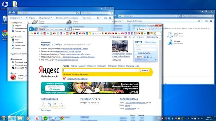Open the search dropdown arrow in the IE address bar
Image resolution: width=216 pixels, height=121 pixels.
coord(67,29)
